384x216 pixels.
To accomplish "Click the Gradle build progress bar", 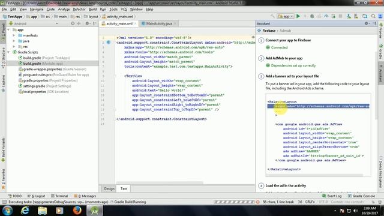I will pyautogui.click(x=235, y=202).
